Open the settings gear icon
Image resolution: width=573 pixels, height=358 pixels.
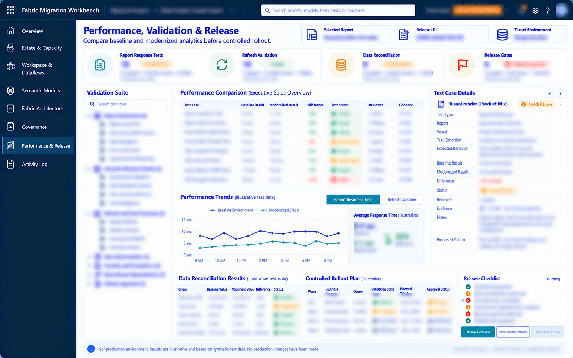pyautogui.click(x=535, y=10)
